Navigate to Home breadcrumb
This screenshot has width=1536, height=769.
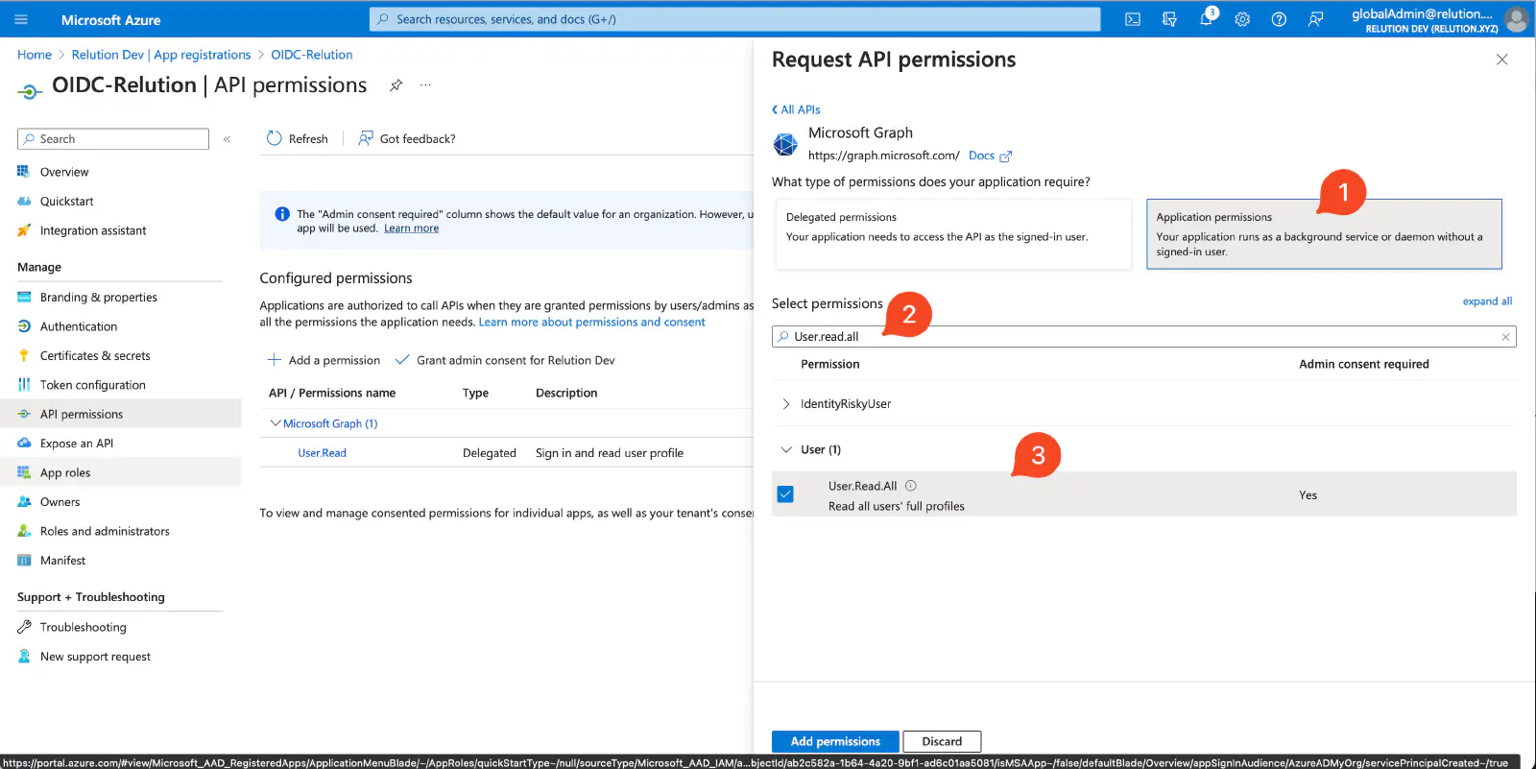coord(35,55)
